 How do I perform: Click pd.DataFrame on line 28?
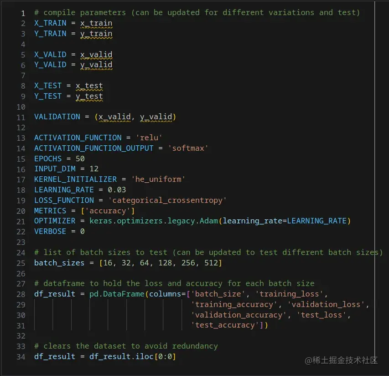(x=119, y=294)
